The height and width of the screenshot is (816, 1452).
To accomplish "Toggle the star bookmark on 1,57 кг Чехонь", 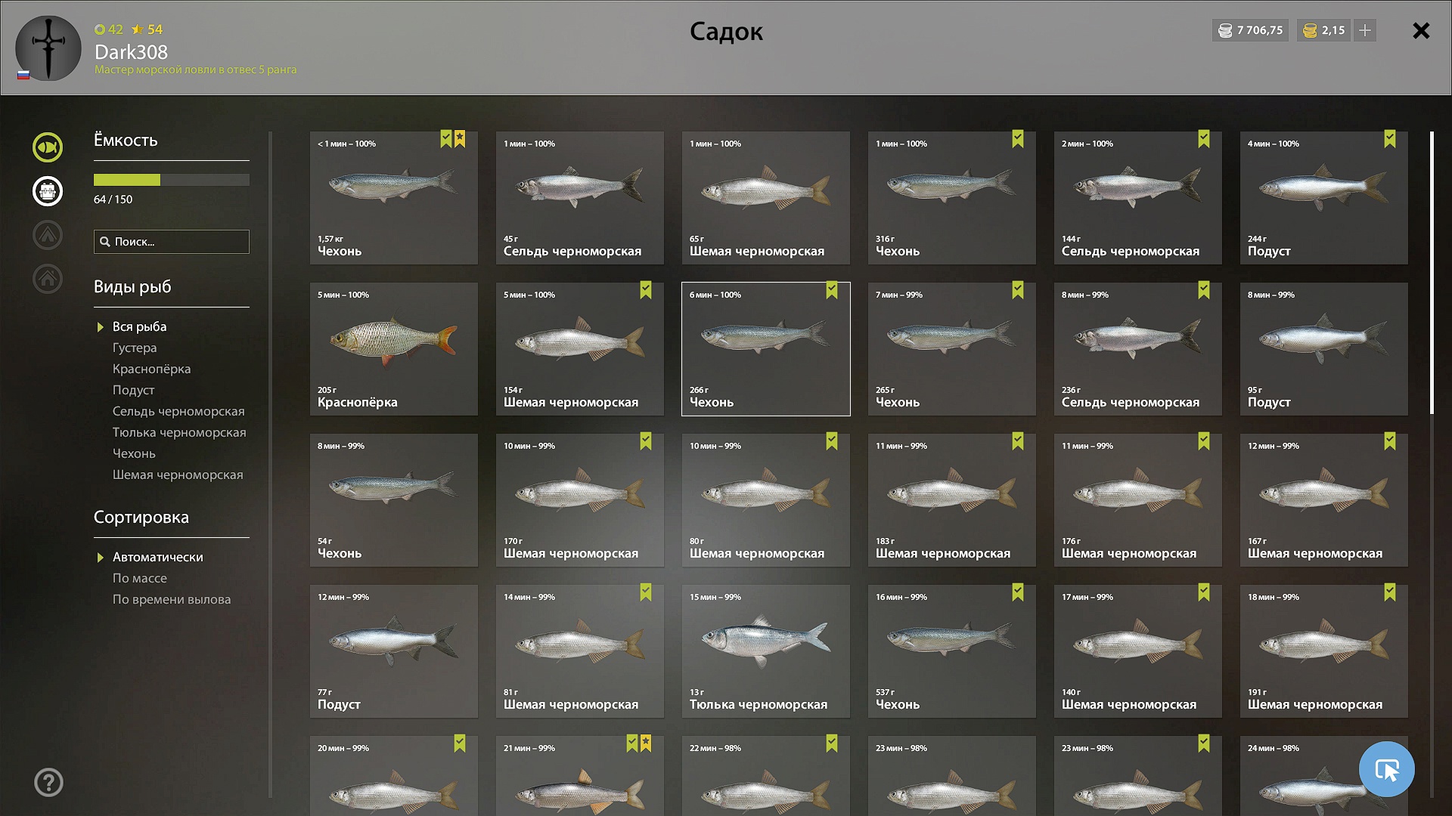I will pos(460,139).
